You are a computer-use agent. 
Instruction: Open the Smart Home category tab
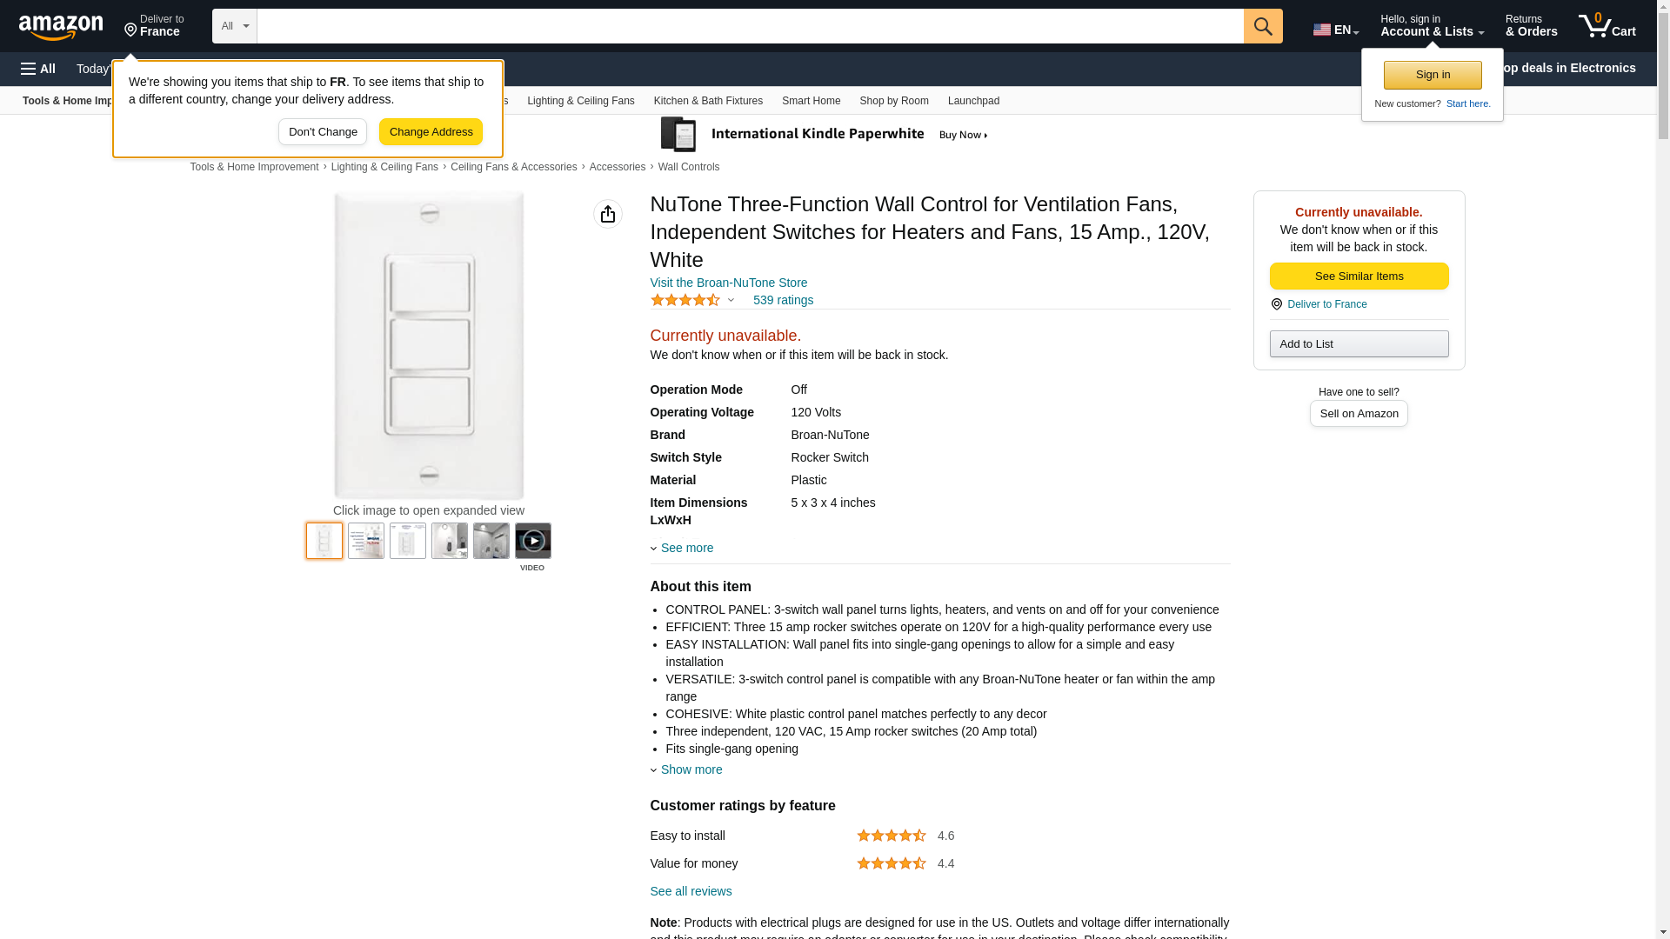811,101
